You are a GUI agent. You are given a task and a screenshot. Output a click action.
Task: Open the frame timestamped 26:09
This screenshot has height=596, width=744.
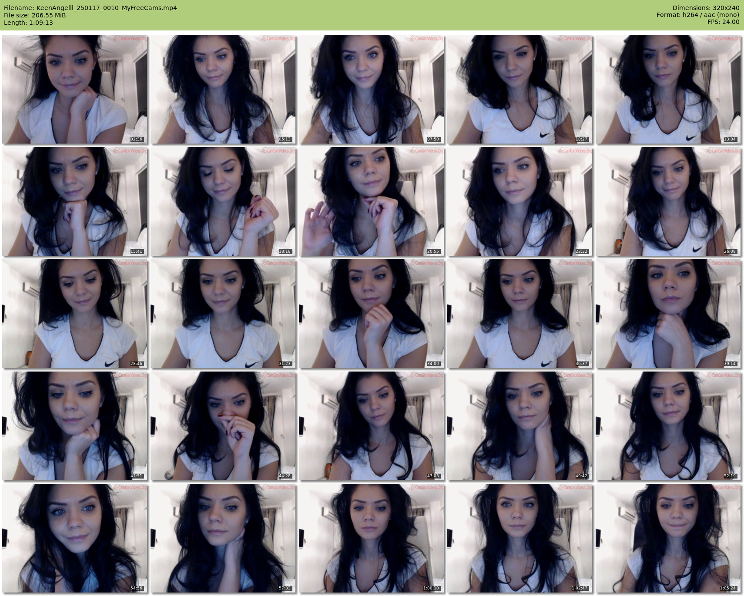pos(668,201)
